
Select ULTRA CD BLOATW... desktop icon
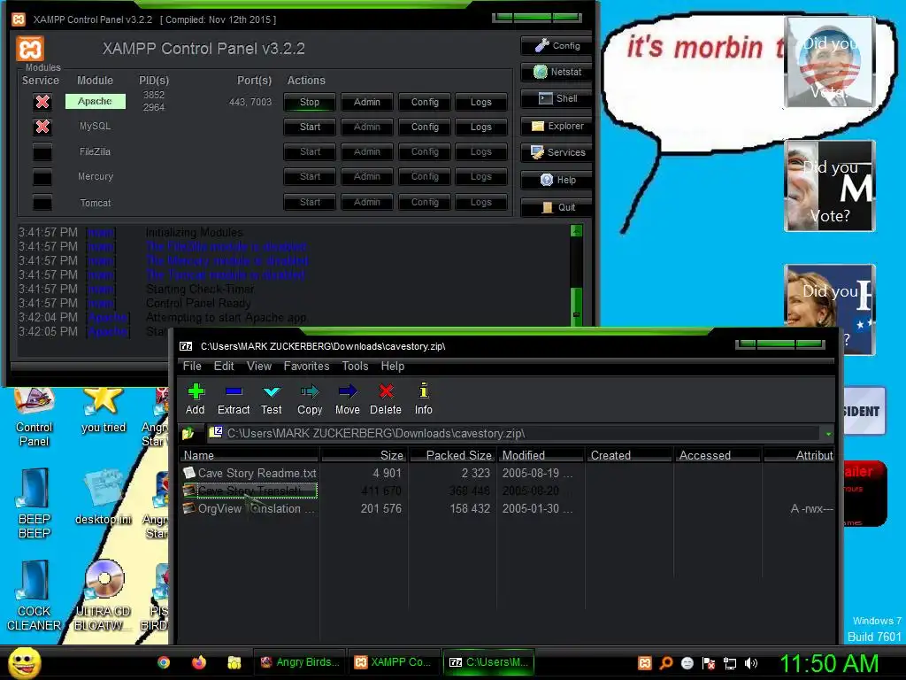click(103, 596)
